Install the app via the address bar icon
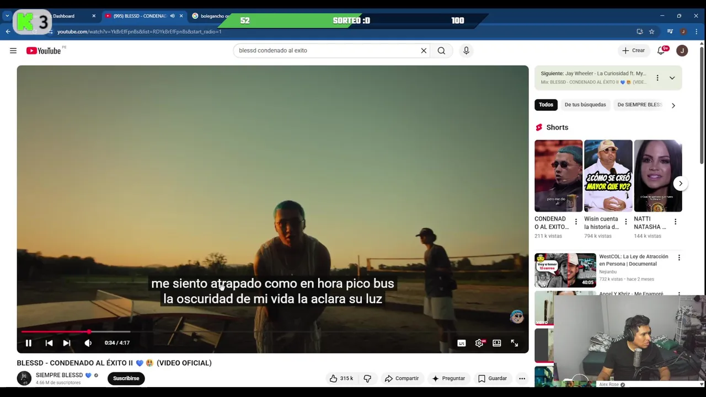 [x=640, y=32]
